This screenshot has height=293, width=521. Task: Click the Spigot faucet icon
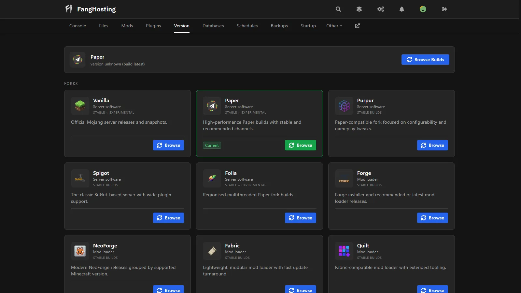coord(80,178)
